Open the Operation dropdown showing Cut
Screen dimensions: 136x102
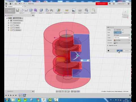122,43
